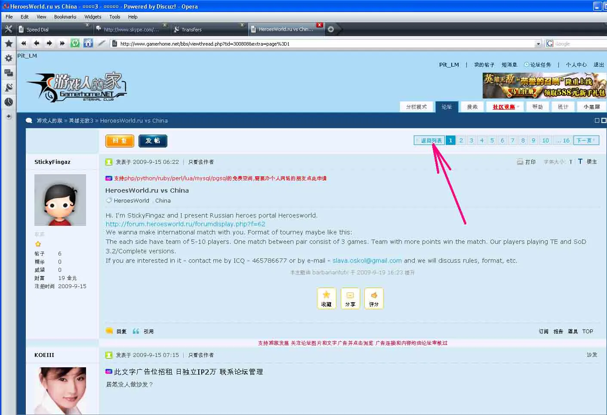
Task: Go to page 5 of the thread
Action: tap(492, 140)
